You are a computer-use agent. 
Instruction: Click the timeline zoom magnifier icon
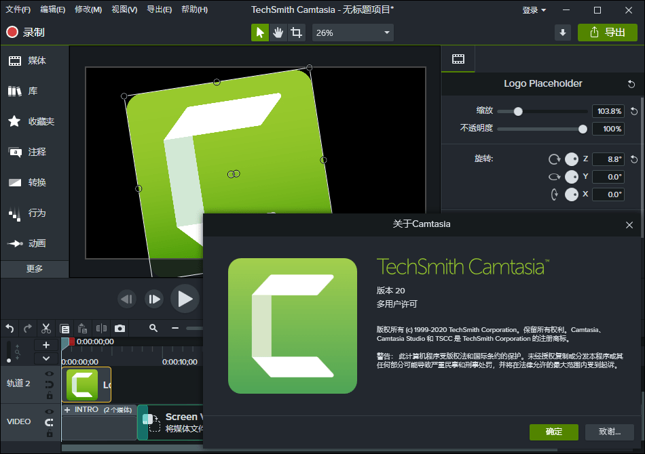(153, 328)
